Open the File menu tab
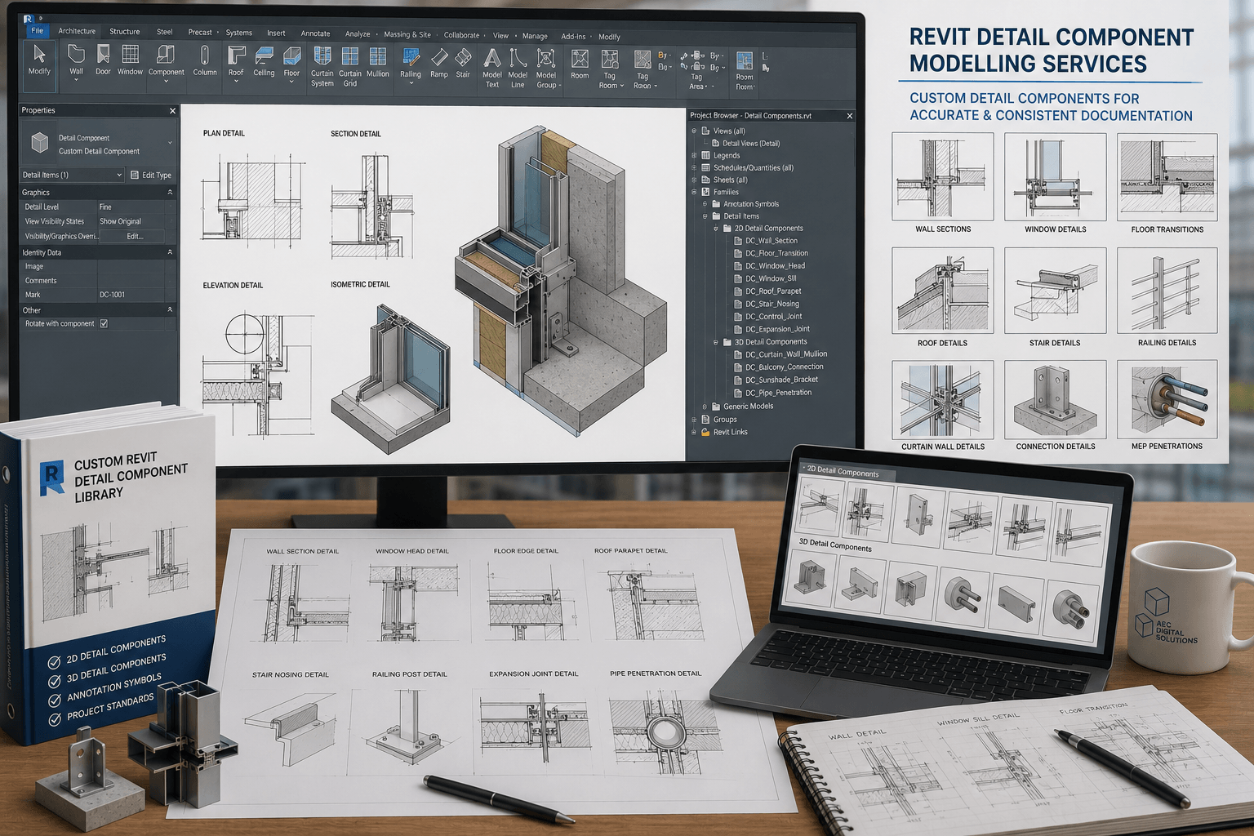This screenshot has height=836, width=1254. pyautogui.click(x=38, y=30)
